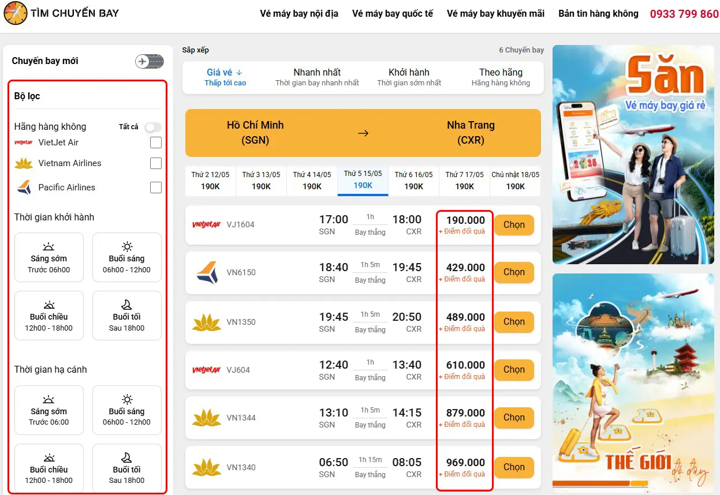Open Bản tin hàng không menu
Image resolution: width=720 pixels, height=495 pixels.
click(598, 13)
